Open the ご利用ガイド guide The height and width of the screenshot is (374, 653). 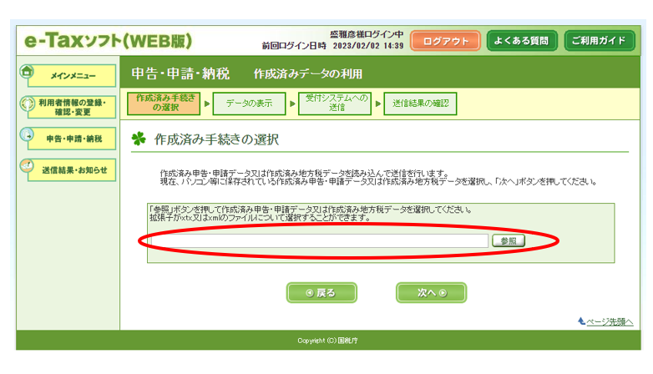point(600,41)
